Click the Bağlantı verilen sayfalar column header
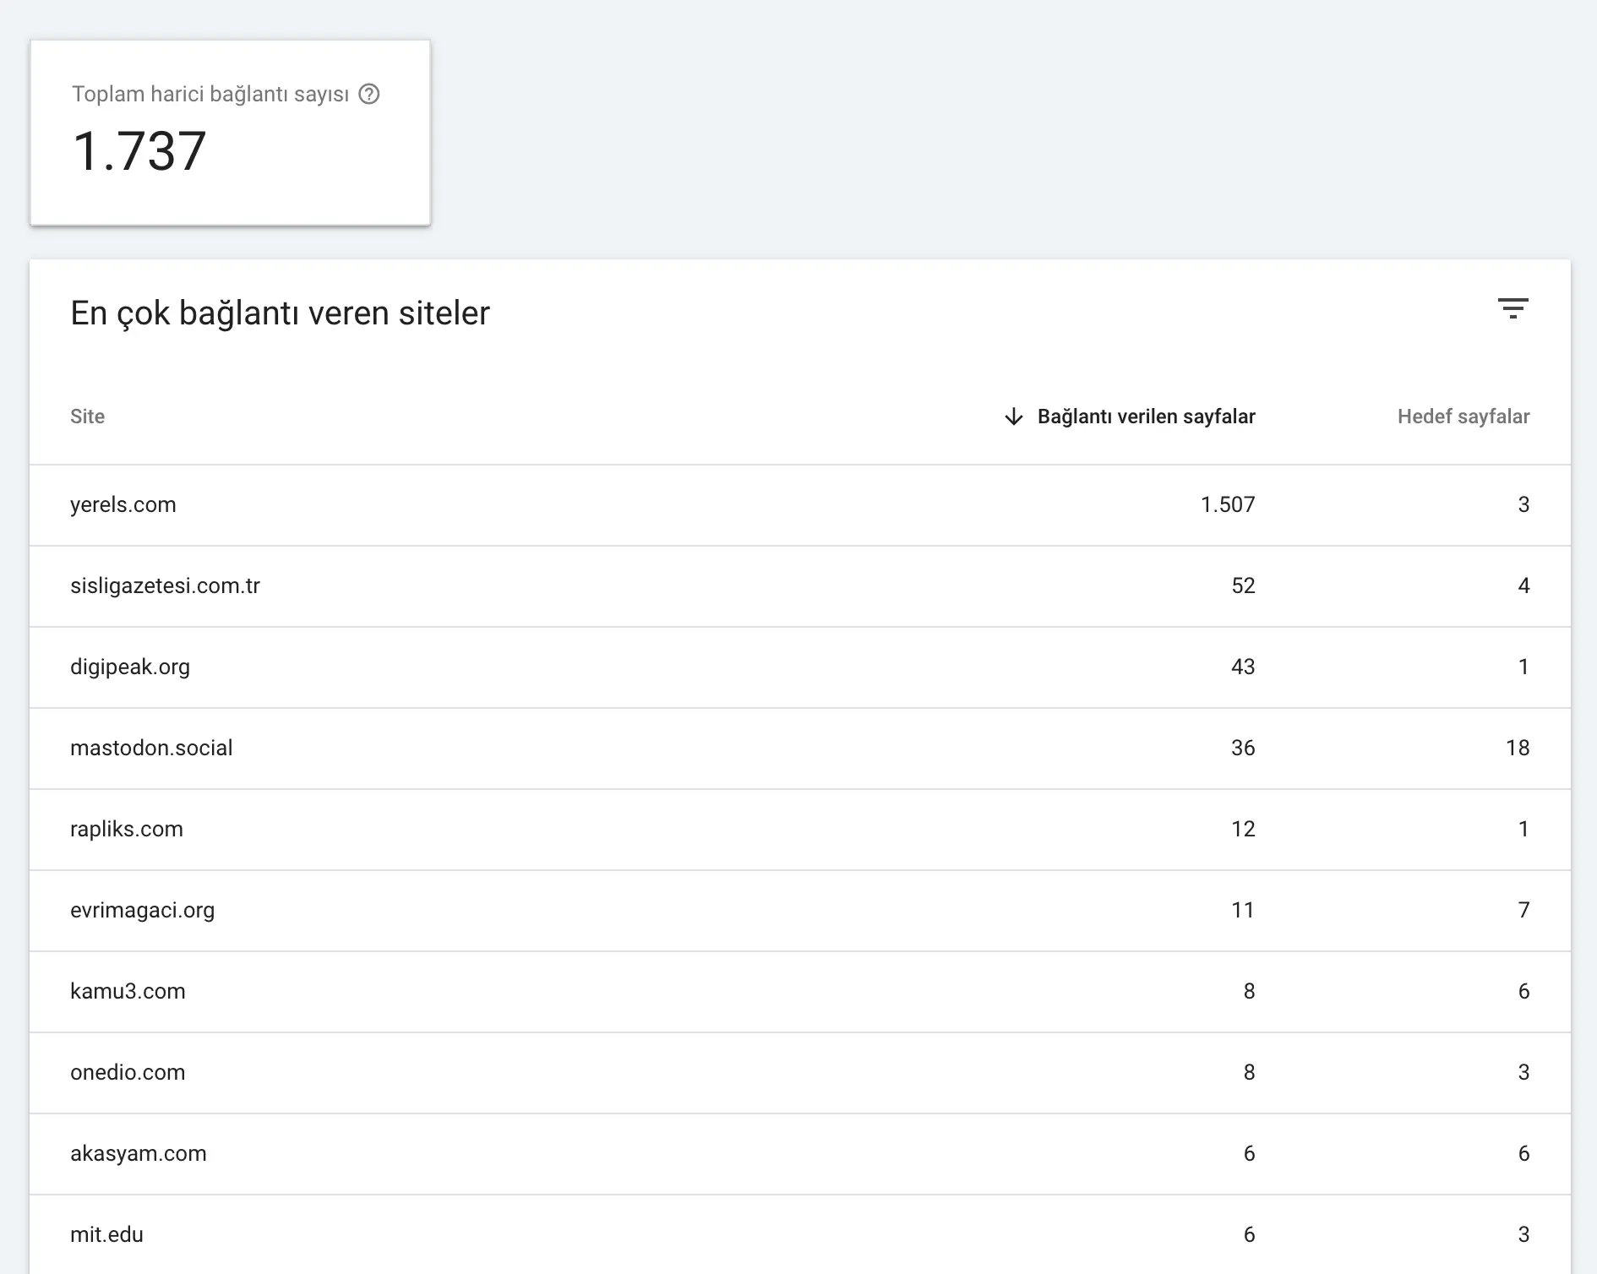The width and height of the screenshot is (1597, 1274). coord(1146,416)
